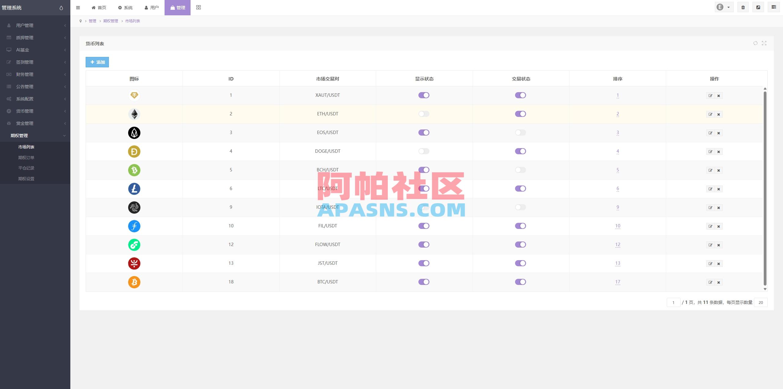Click the 添加 button to add a currency
The image size is (783, 389).
(x=97, y=62)
